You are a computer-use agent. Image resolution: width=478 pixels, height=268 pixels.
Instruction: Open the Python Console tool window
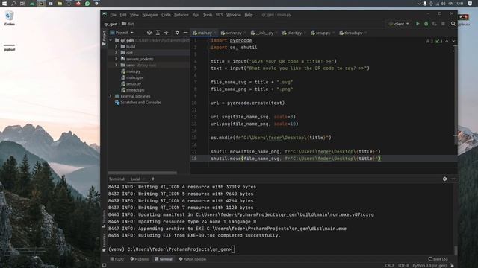pyautogui.click(x=193, y=259)
